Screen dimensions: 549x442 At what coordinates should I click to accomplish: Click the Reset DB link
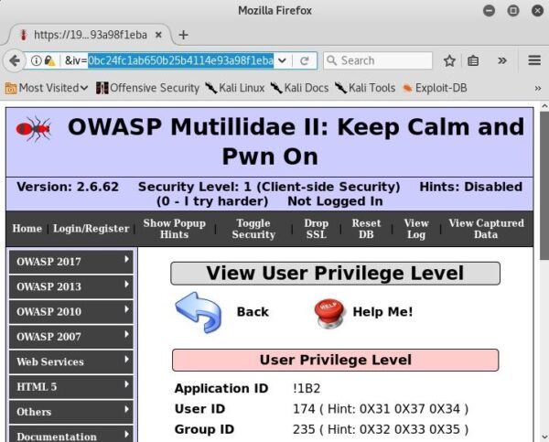pyautogui.click(x=366, y=229)
